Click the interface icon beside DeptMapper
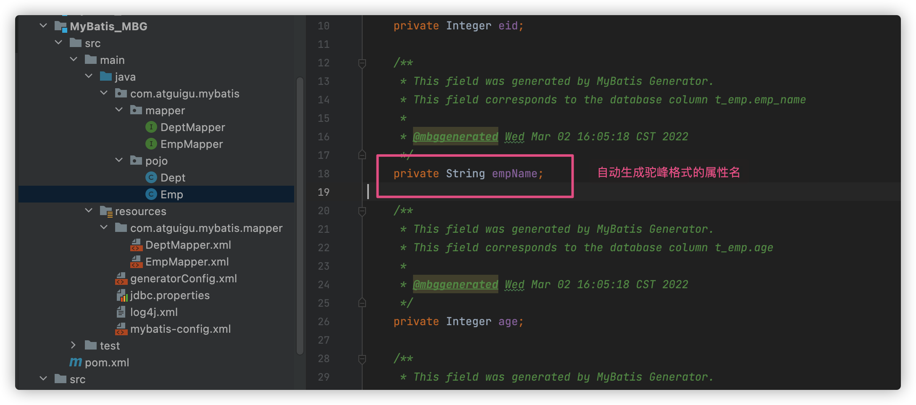The image size is (916, 405). coord(151,127)
